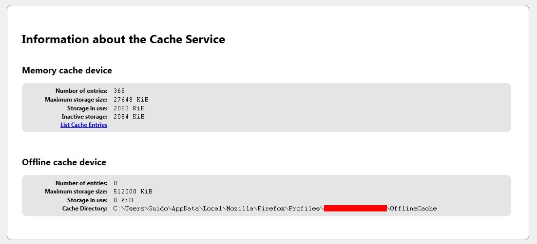Image resolution: width=537 pixels, height=244 pixels.
Task: Click the 0 KiB value
Action: [x=123, y=200]
